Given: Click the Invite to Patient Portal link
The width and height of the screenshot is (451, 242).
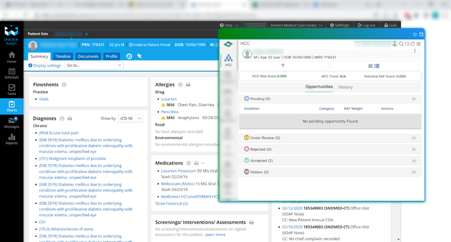Looking at the screenshot, I should (x=149, y=45).
